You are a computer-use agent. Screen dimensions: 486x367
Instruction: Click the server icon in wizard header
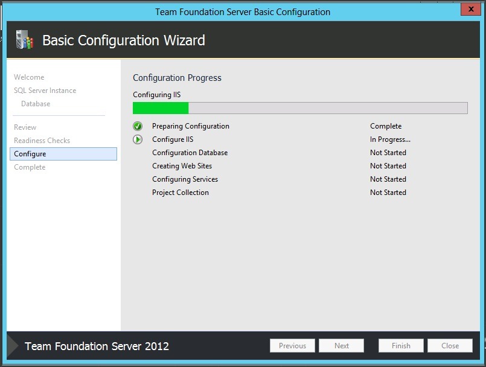click(x=24, y=40)
